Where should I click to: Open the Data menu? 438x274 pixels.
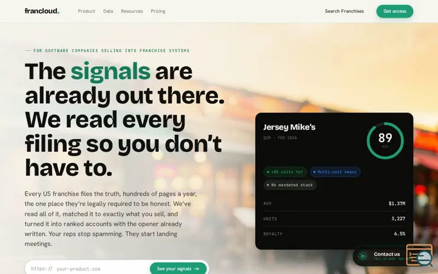pyautogui.click(x=108, y=11)
